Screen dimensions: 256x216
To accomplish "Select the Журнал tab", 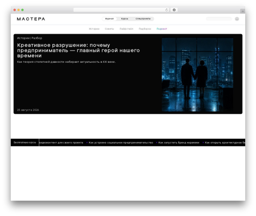I will click(x=110, y=19).
